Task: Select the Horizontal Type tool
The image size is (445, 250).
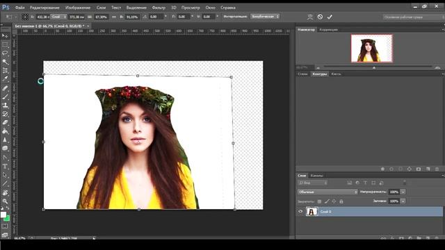Action: point(5,167)
